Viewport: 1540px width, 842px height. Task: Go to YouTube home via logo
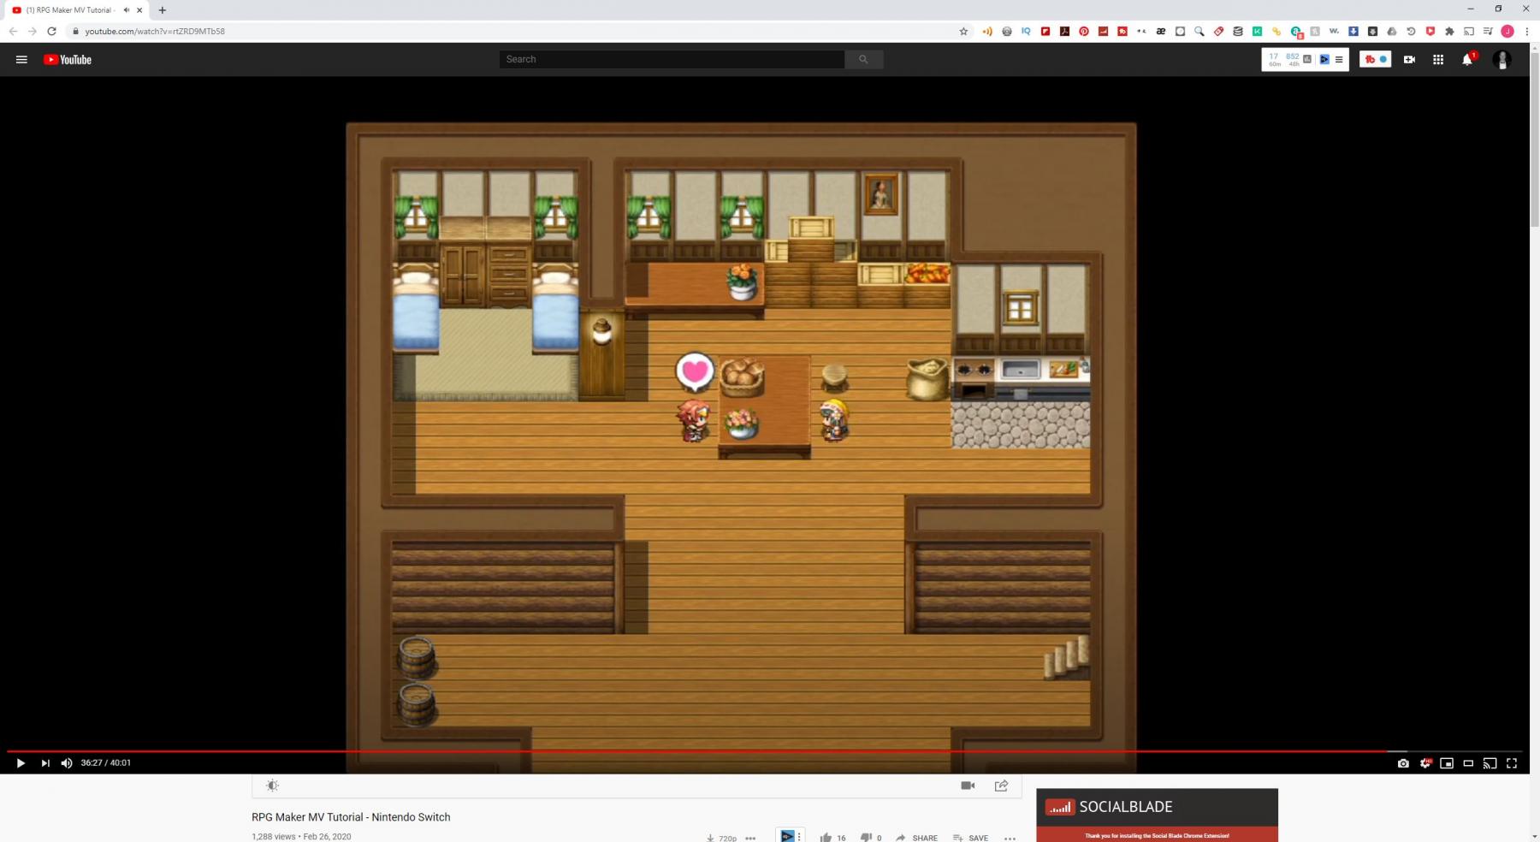coord(68,59)
